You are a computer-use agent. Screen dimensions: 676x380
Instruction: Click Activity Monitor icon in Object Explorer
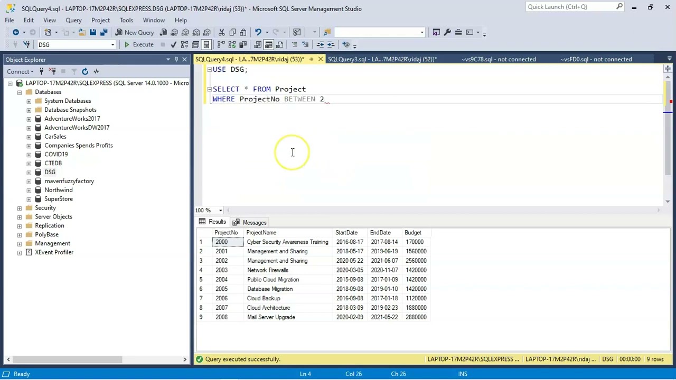96,71
